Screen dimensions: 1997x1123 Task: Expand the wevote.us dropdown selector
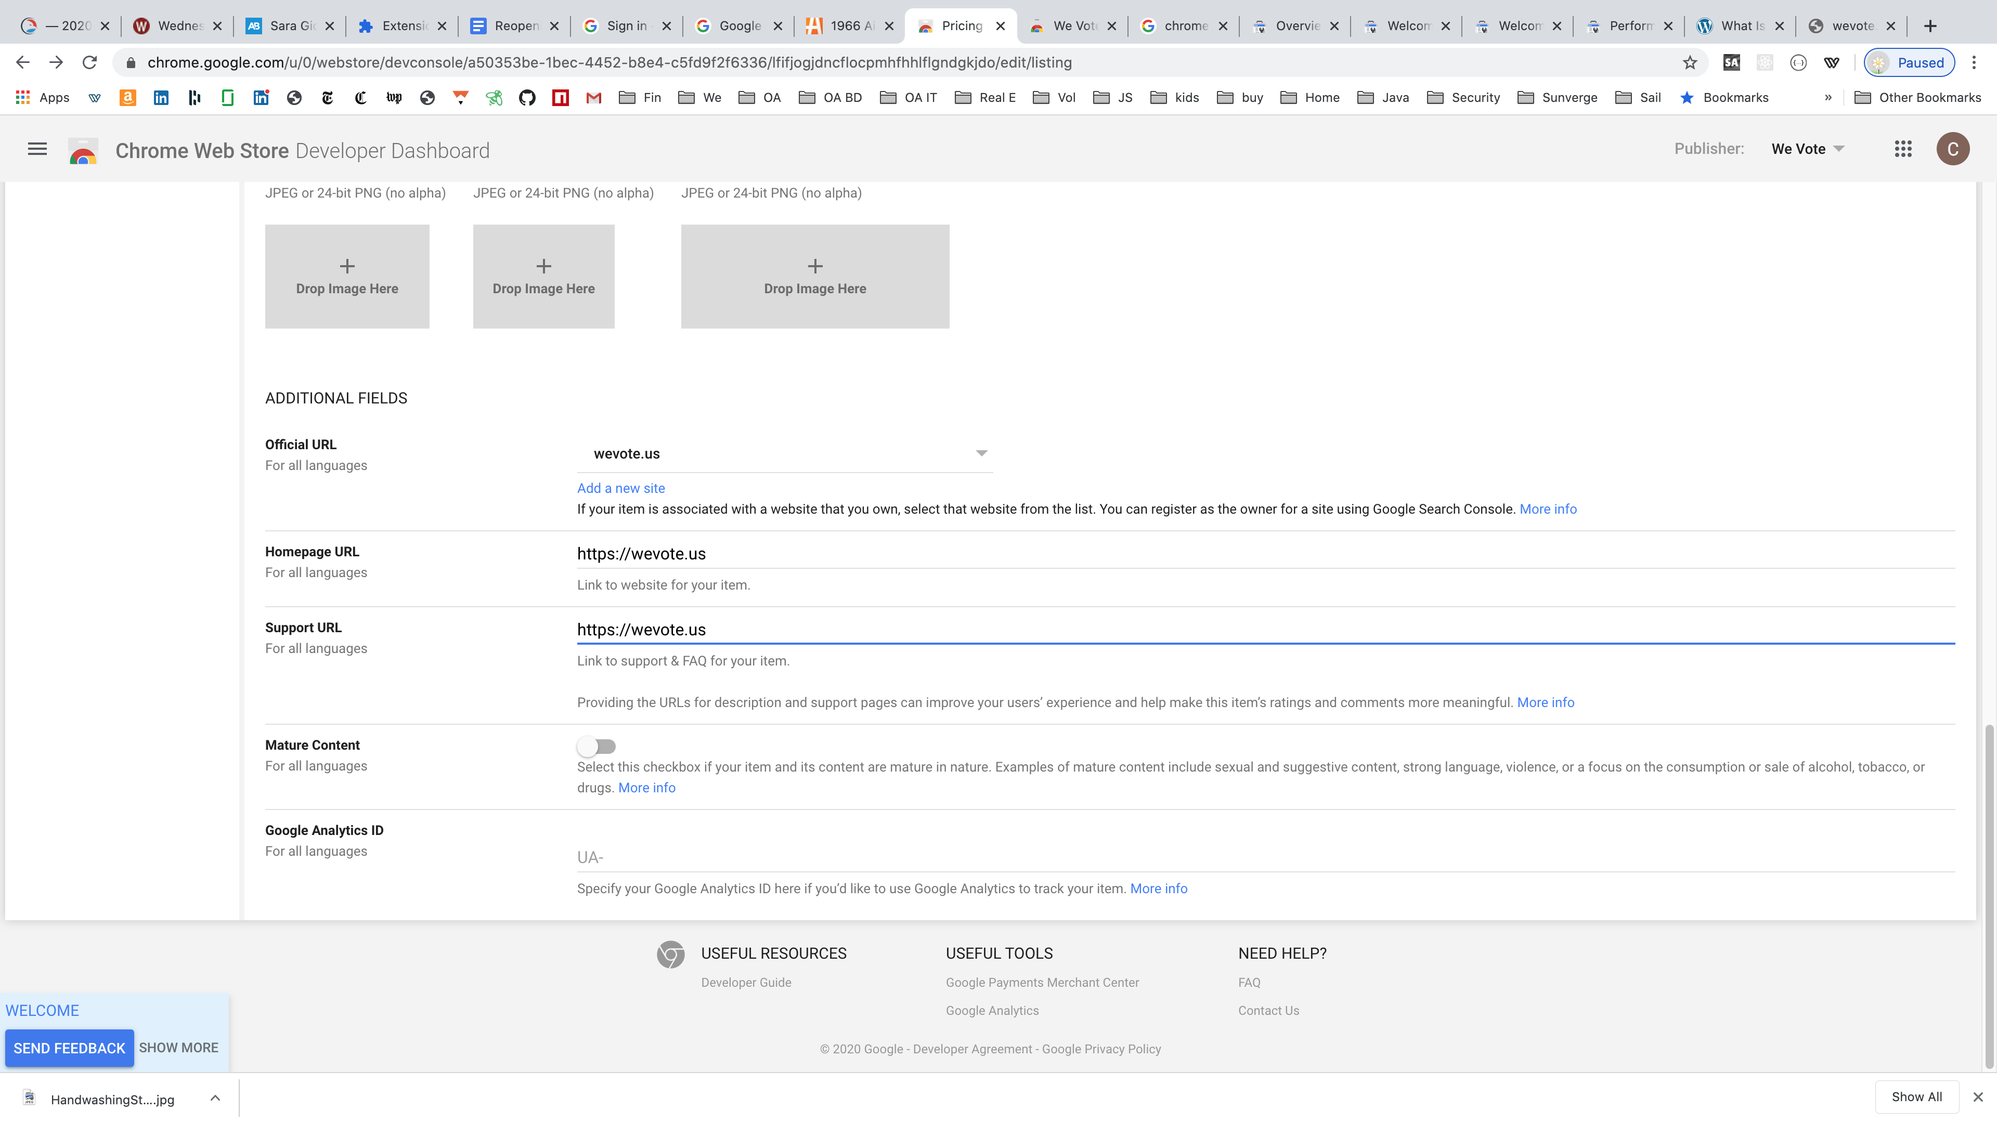tap(981, 452)
